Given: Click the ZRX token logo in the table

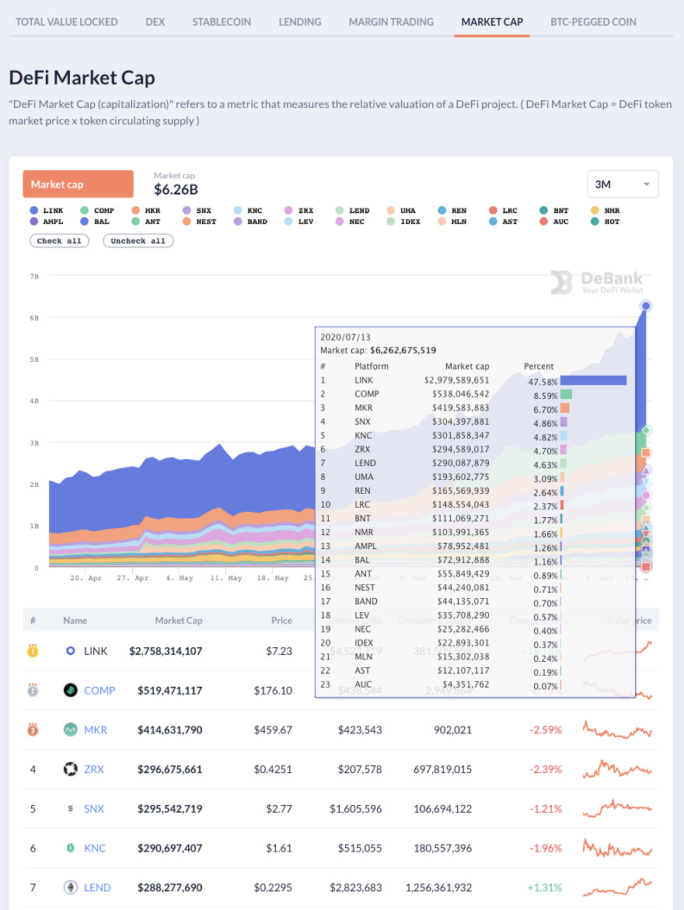Looking at the screenshot, I should coord(70,769).
